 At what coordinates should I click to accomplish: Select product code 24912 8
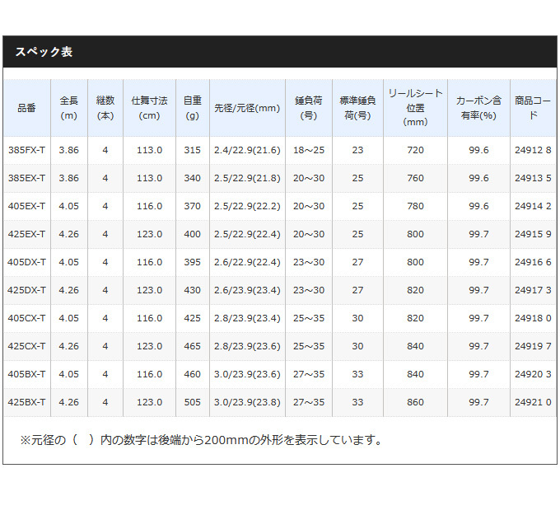pos(533,150)
